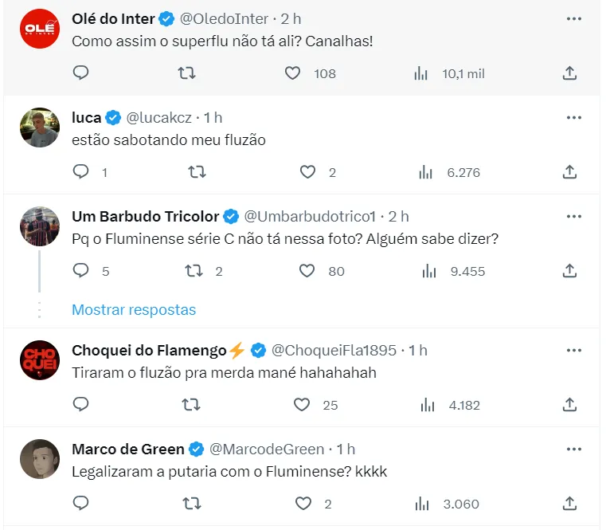Open more options on Choquei do Flamengo tweet
606x530 pixels.
pyautogui.click(x=573, y=350)
